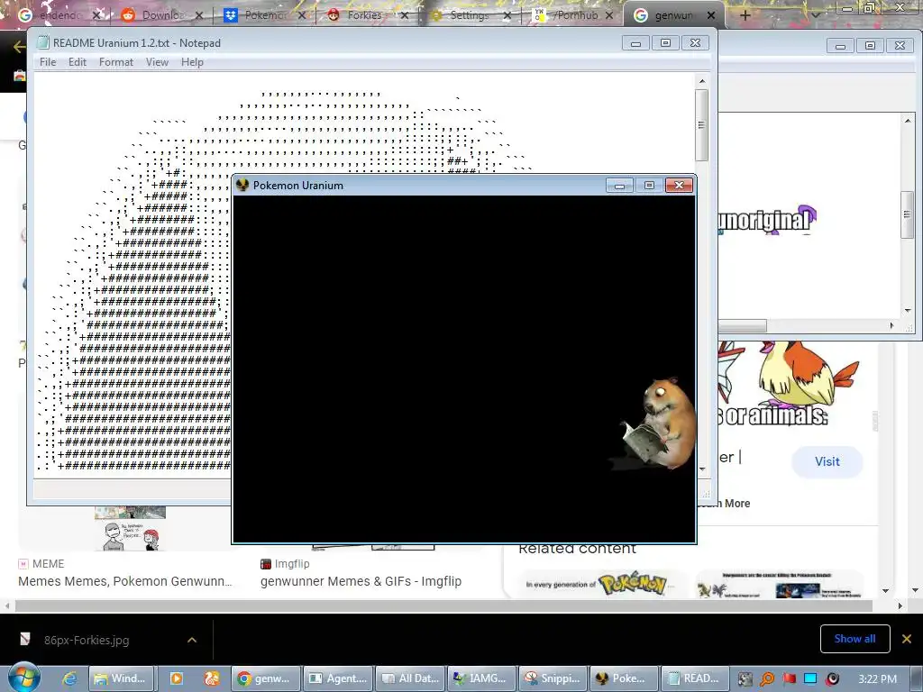Close the downloads bar

pos(907,639)
